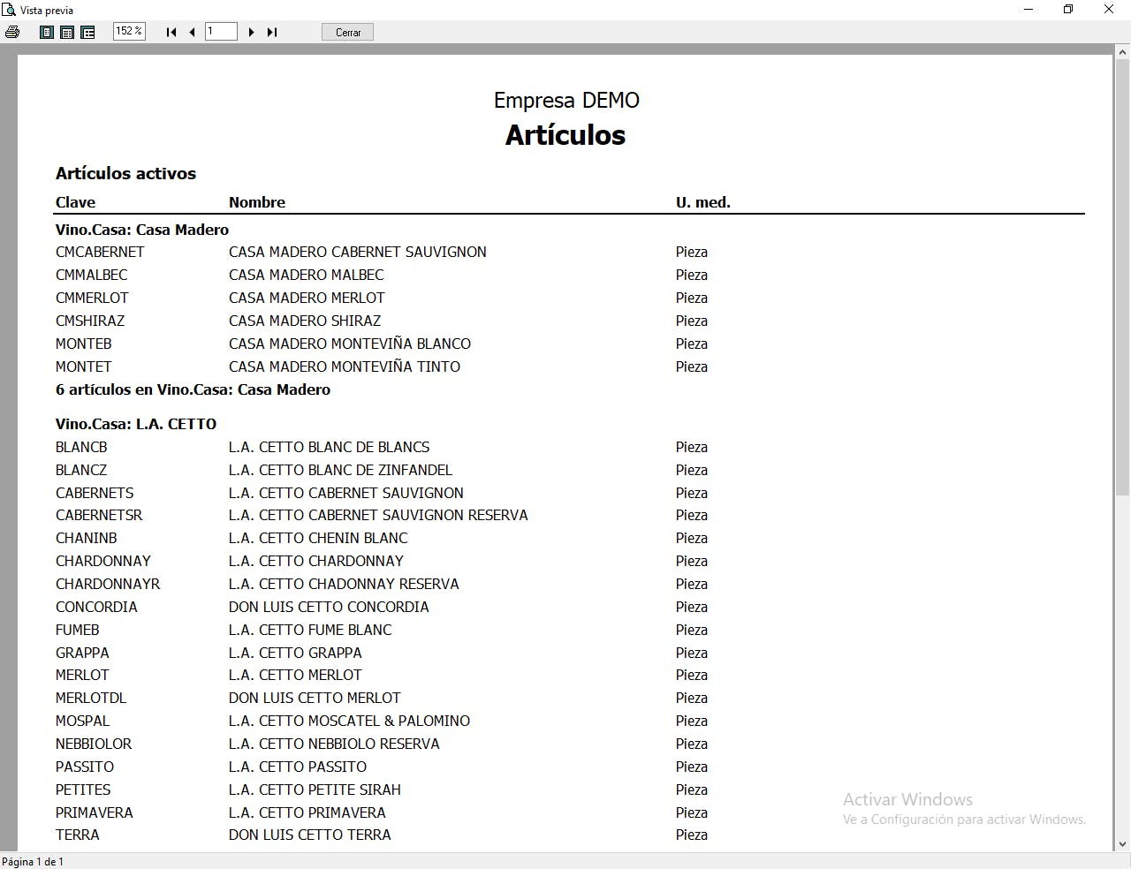Click the "FUMEB" clave
The width and height of the screenshot is (1131, 869).
click(x=78, y=630)
